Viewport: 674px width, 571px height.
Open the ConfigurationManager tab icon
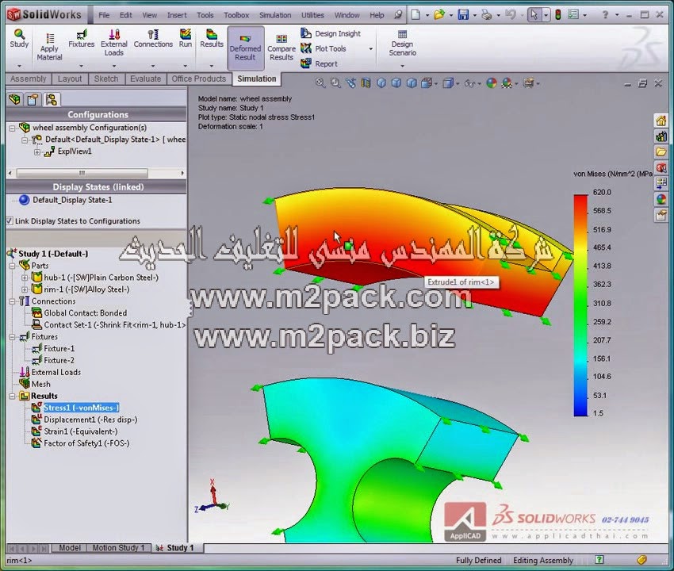(x=52, y=100)
